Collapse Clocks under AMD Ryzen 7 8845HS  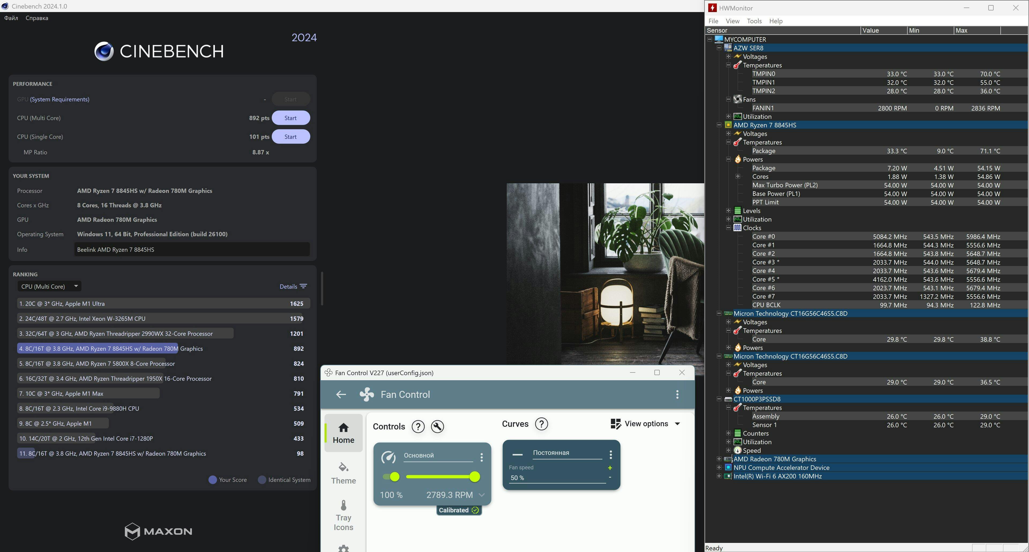728,228
